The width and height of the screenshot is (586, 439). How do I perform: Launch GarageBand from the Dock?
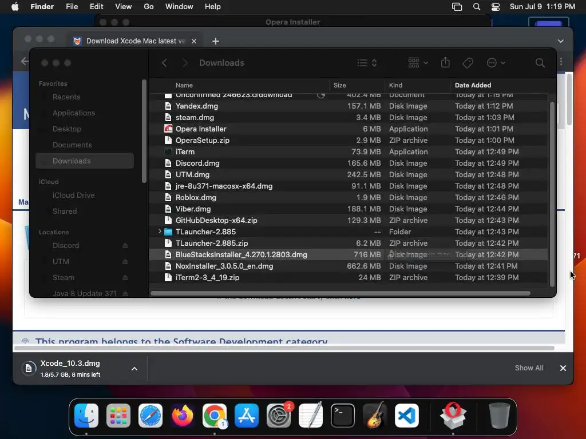point(375,416)
